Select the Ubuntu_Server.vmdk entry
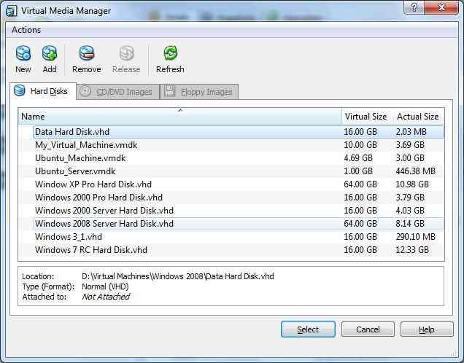 75,171
